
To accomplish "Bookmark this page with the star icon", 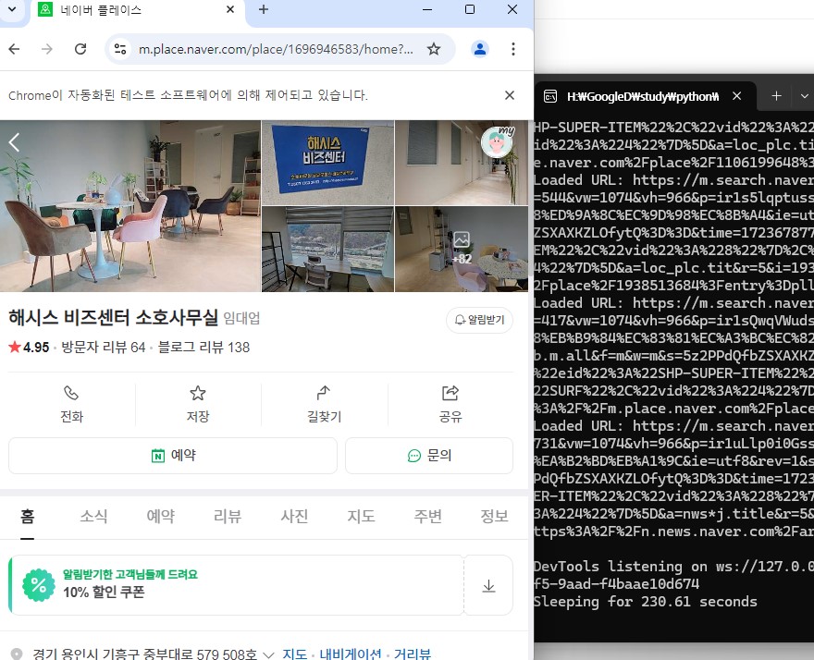I will point(434,49).
